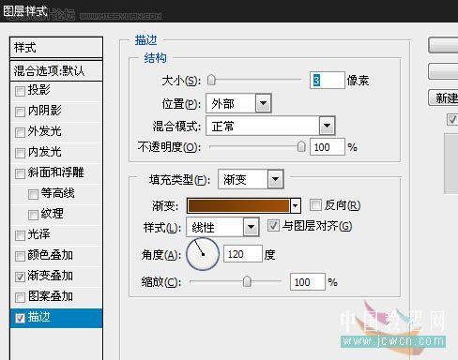Click the brown gradient preview bar
The width and height of the screenshot is (458, 360).
pyautogui.click(x=238, y=206)
